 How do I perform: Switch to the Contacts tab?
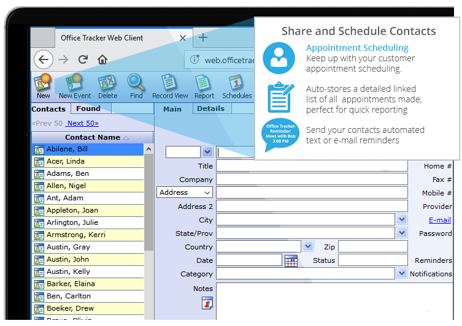(x=48, y=109)
